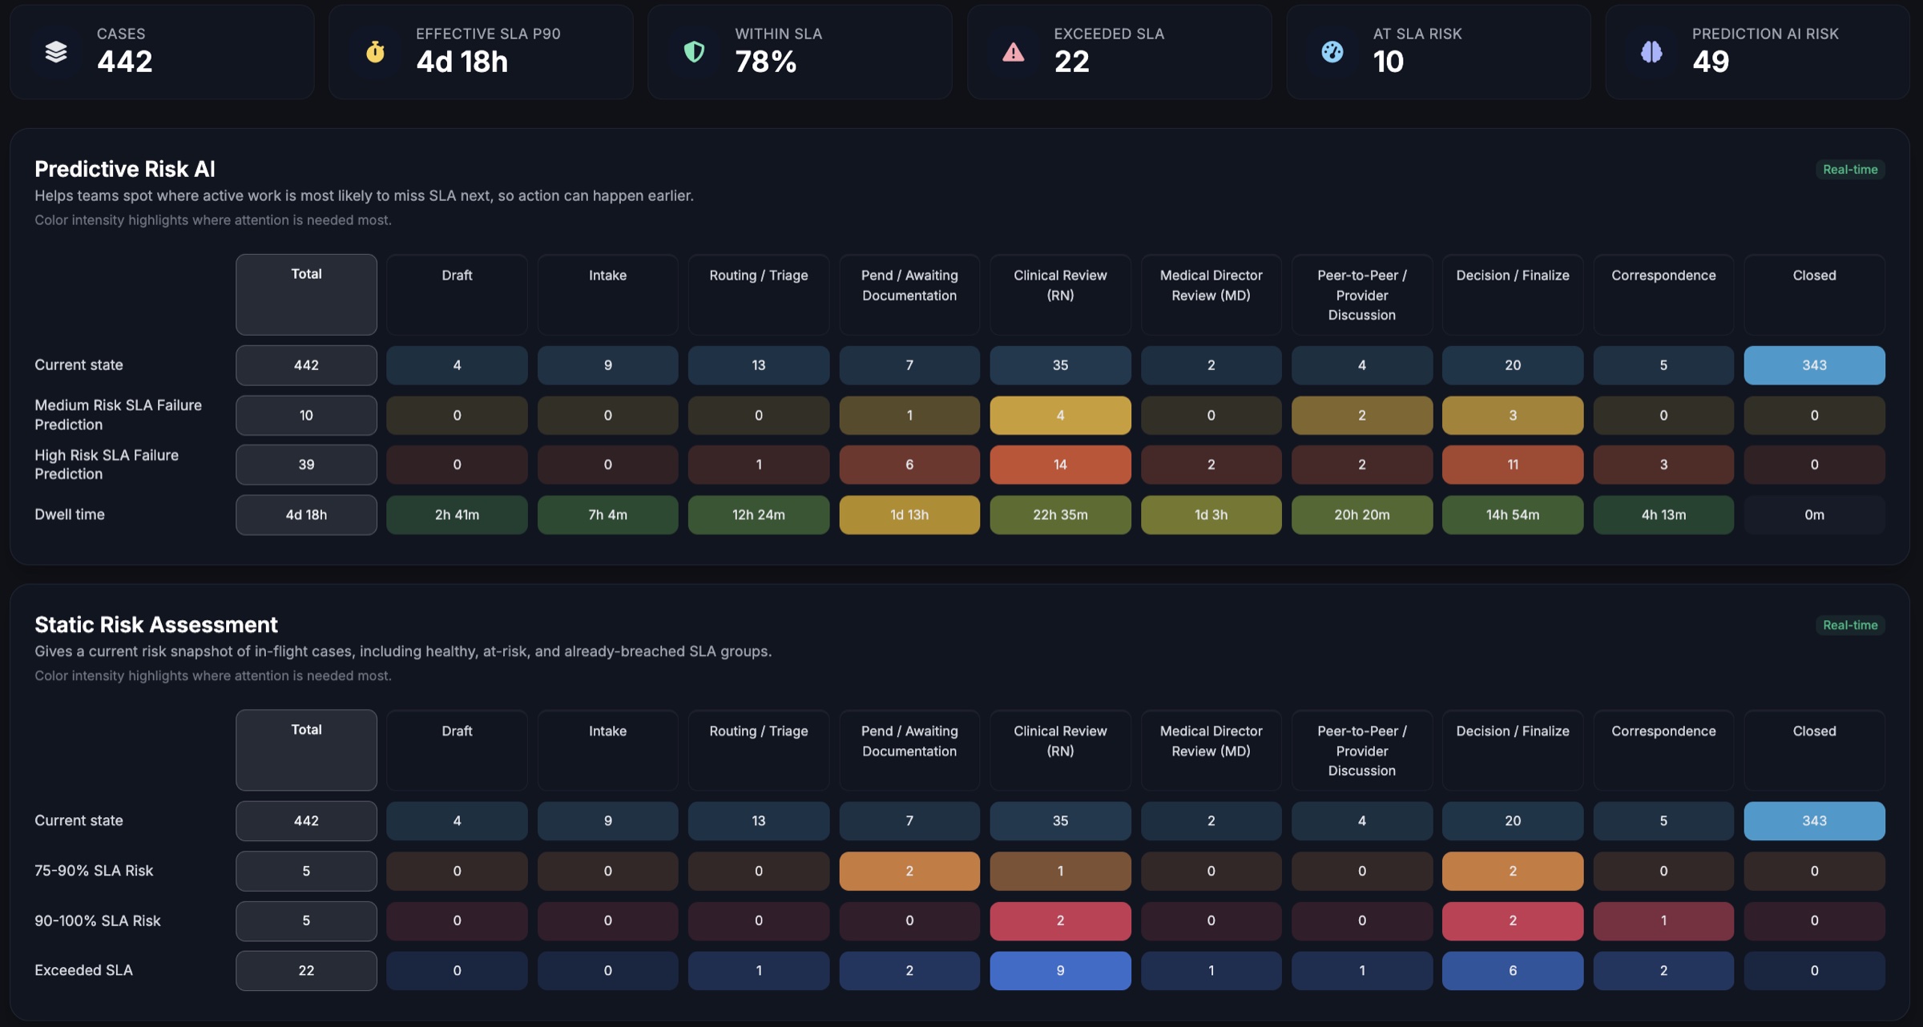1923x1027 pixels.
Task: Click Real-time badge in Predictive Risk AI
Action: (x=1850, y=169)
